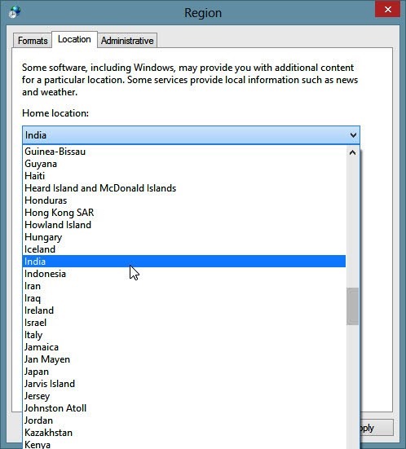Click the scroll up arrow of the country list
The image size is (406, 449).
353,152
